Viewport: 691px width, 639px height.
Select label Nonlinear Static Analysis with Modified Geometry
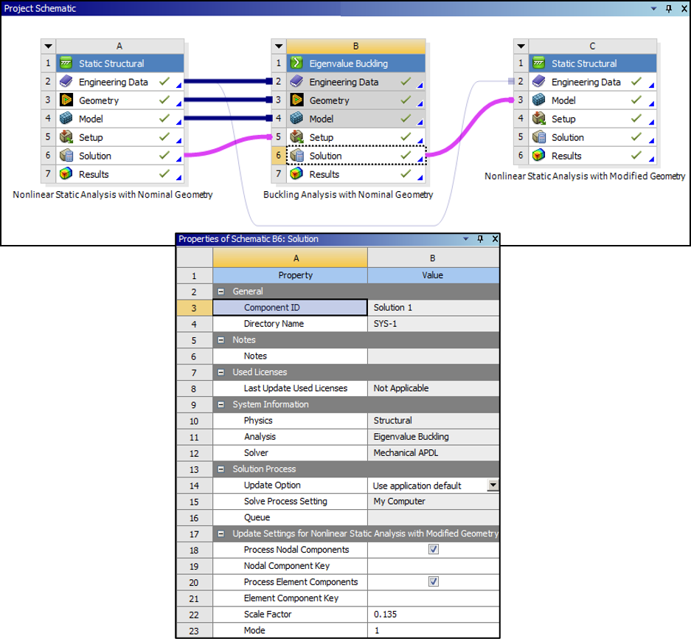click(585, 176)
